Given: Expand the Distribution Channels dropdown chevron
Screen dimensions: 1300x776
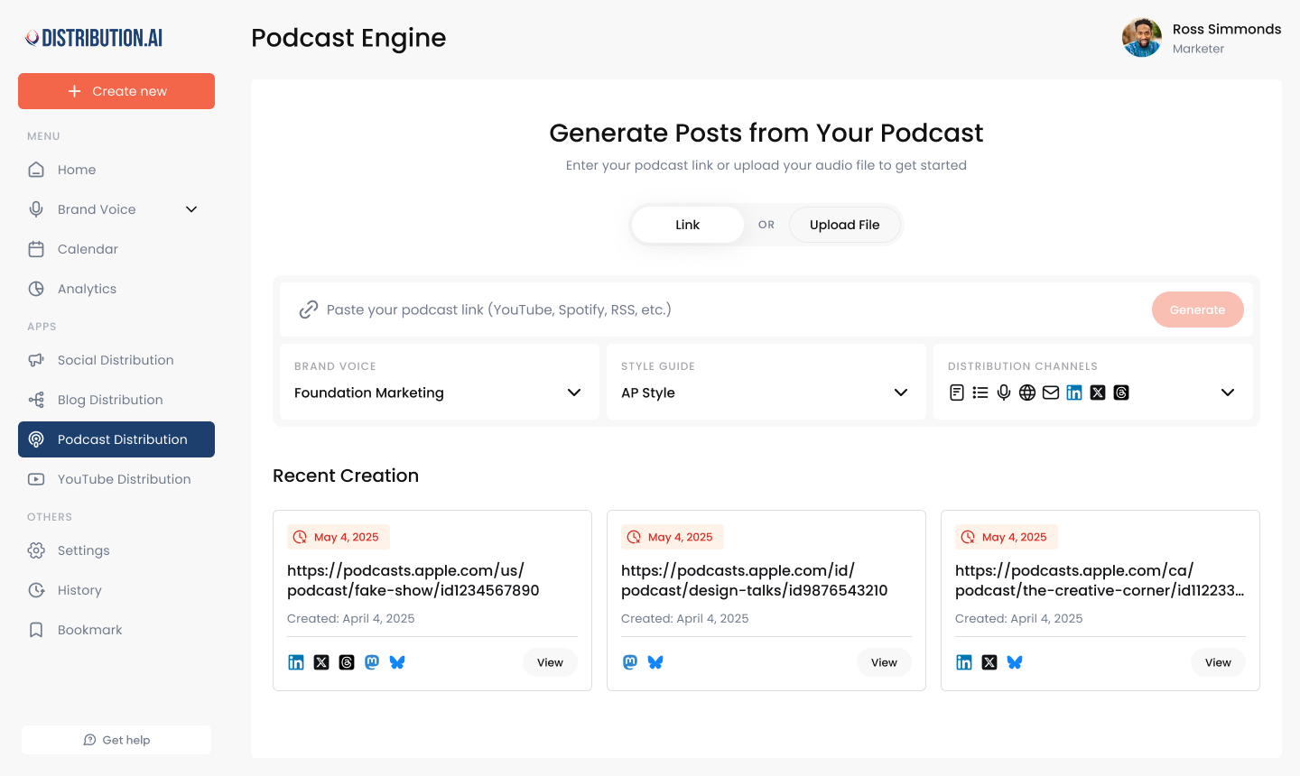Looking at the screenshot, I should click(x=1227, y=393).
